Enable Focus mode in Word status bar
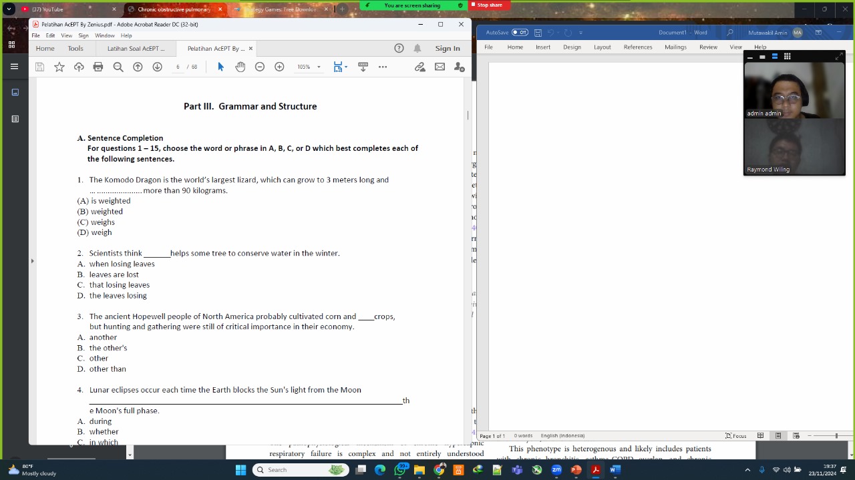Image resolution: width=855 pixels, height=480 pixels. tap(736, 436)
